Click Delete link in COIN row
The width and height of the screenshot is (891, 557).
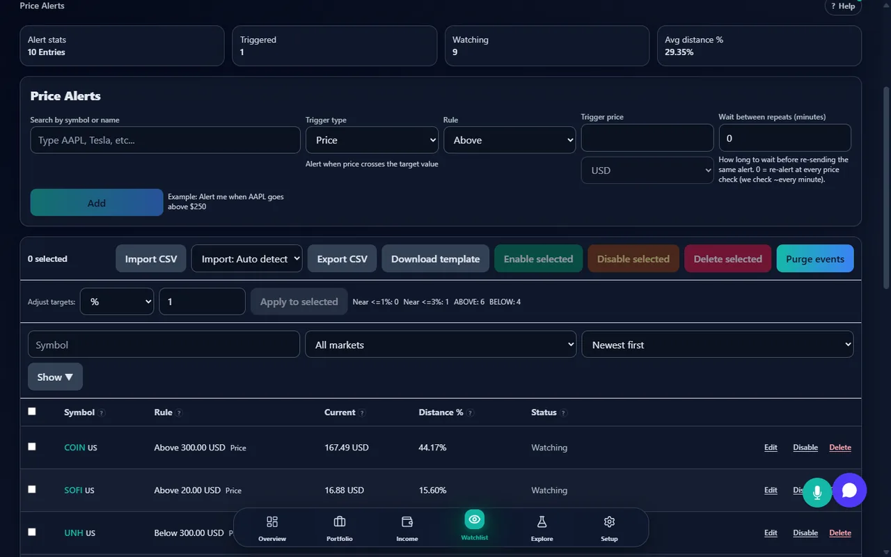(x=840, y=448)
